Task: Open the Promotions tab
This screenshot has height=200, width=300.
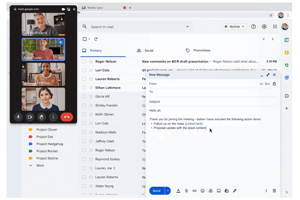Action: coord(202,50)
